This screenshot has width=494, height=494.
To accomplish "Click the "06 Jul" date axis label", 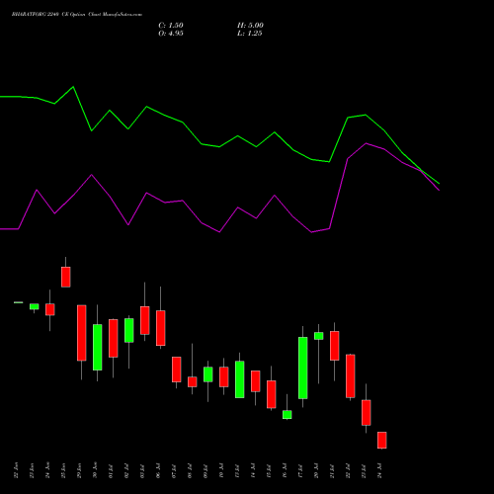I will (159, 470).
